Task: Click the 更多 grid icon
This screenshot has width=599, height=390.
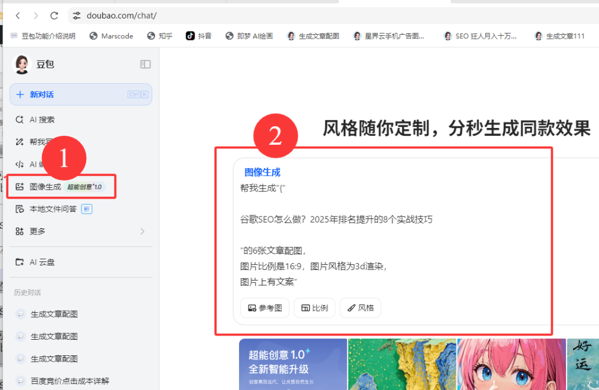Action: click(x=20, y=231)
